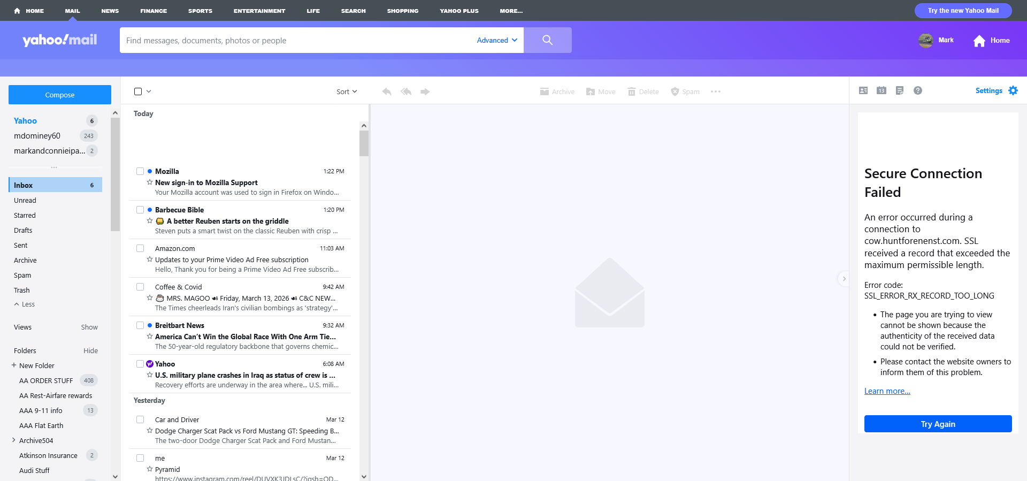Click the Forward arrow icon

(x=425, y=92)
